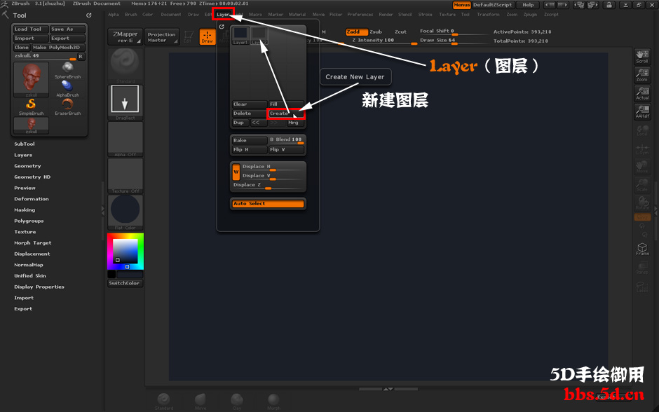
Task: Expand the Masking subpalette
Action: [x=25, y=210]
